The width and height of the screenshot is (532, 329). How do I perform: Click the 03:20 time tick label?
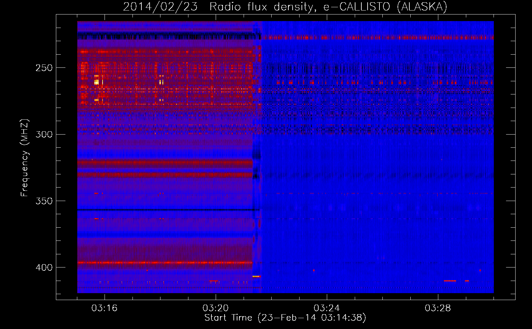point(215,308)
